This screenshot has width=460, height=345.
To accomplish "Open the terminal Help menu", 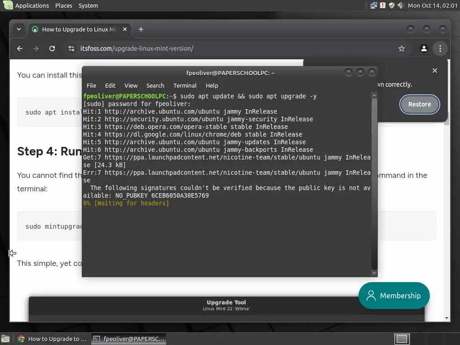I will [x=212, y=85].
